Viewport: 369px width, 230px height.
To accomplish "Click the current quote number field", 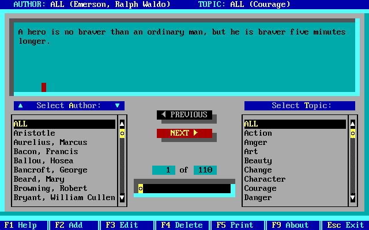I will [x=164, y=170].
